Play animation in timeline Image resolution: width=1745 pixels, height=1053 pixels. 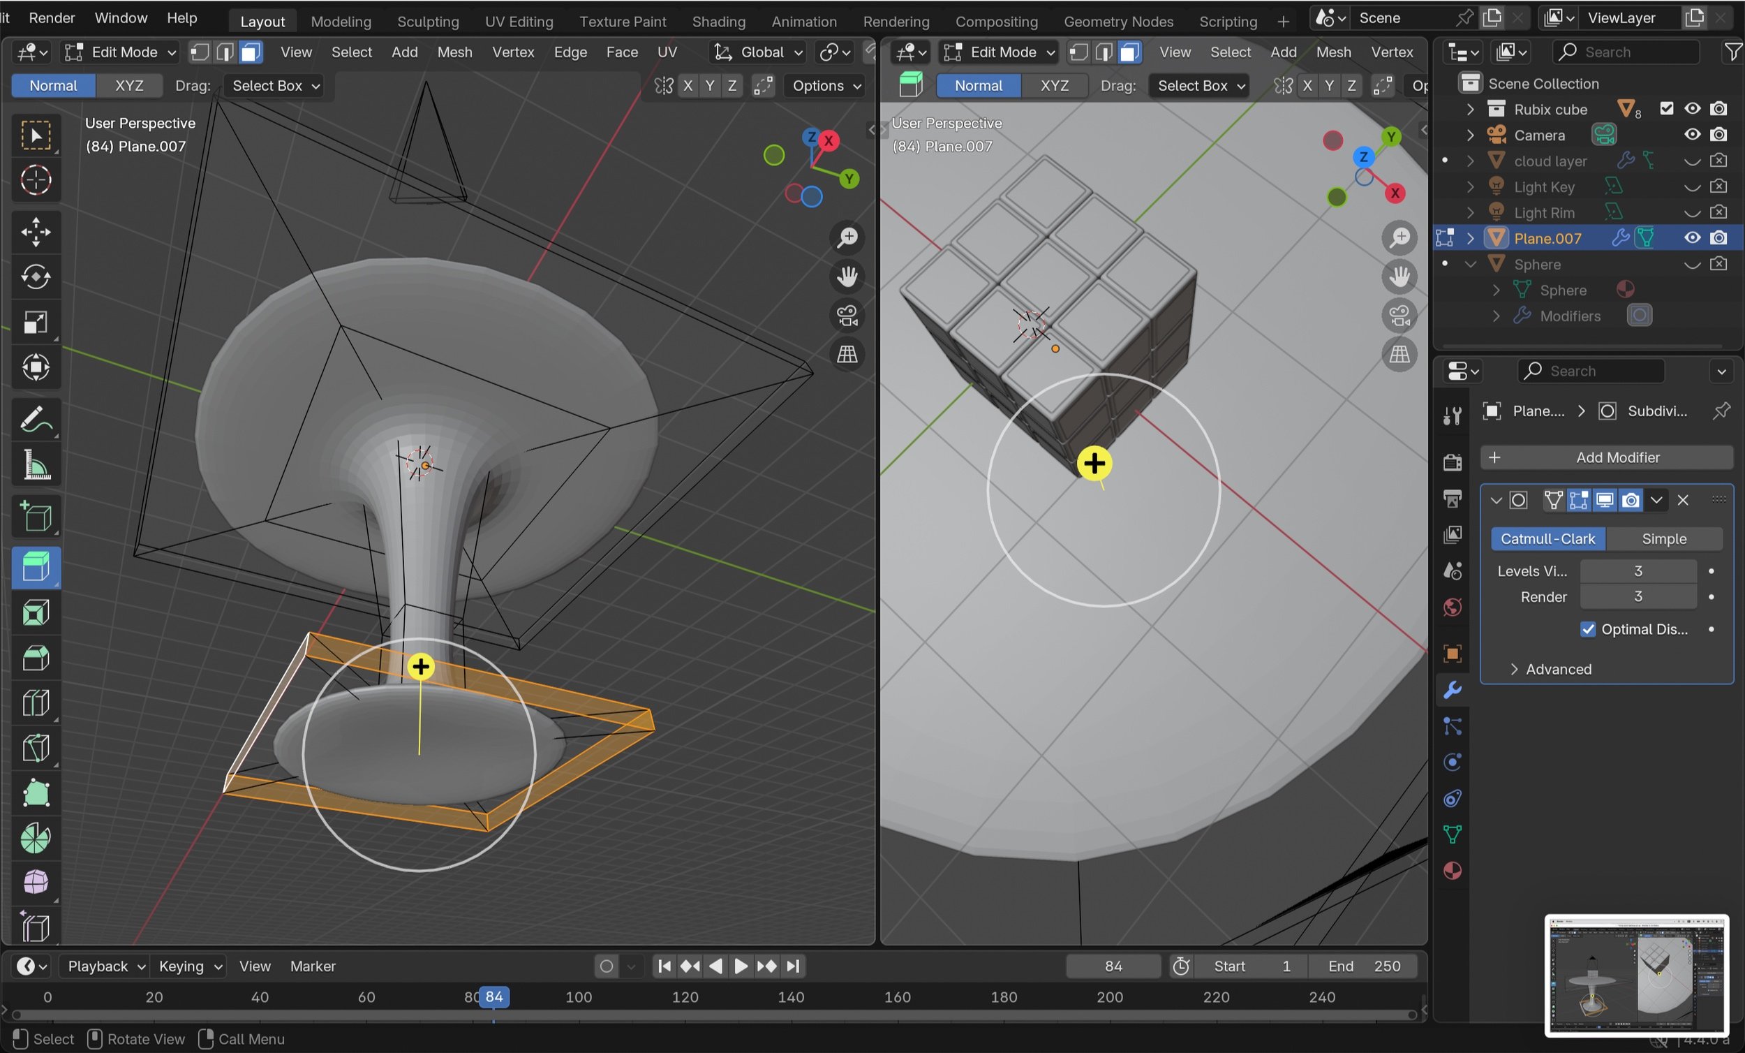pos(741,966)
